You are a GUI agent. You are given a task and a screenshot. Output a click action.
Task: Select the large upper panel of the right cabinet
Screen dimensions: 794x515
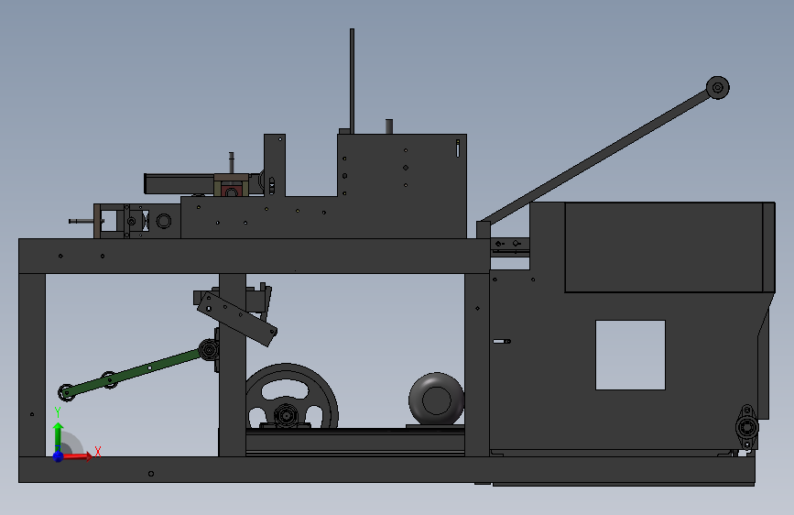click(664, 247)
